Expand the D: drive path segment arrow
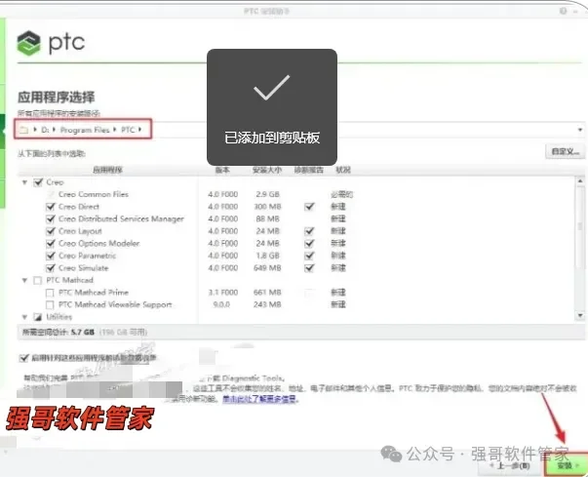The height and width of the screenshot is (477, 588). coord(54,130)
